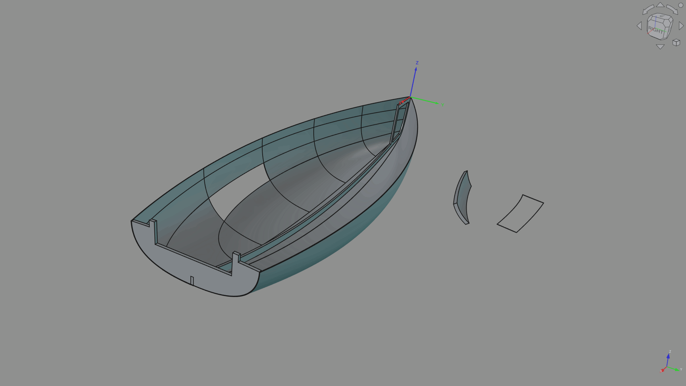Screen dimensions: 686x386
Task: Click the left arrow beside the navigation cube
Action: [x=639, y=26]
